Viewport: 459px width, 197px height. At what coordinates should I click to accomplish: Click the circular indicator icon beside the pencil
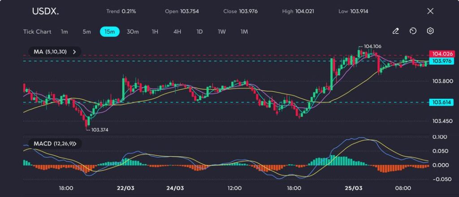pos(413,31)
